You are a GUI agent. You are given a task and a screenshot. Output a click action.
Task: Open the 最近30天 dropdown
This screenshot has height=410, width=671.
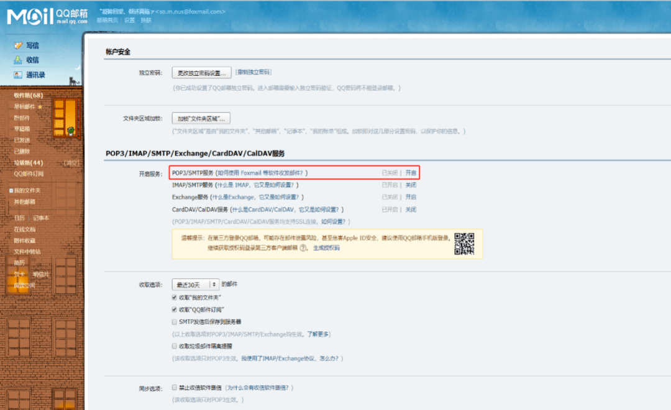click(196, 285)
